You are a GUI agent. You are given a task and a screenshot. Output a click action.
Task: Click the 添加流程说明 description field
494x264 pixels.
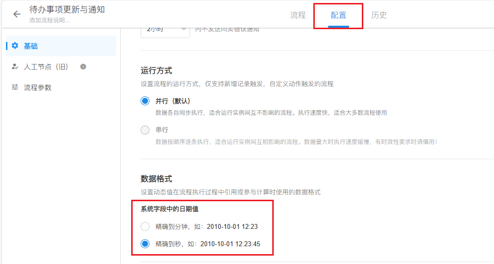click(x=49, y=21)
